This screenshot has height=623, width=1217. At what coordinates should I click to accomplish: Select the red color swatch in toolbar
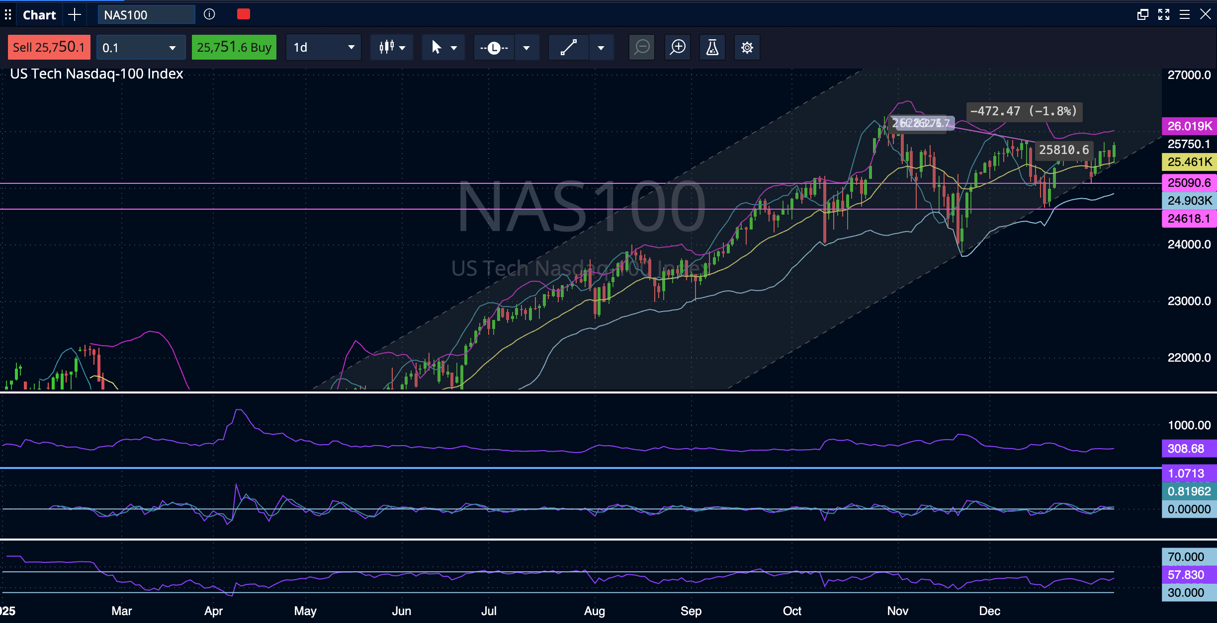243,14
